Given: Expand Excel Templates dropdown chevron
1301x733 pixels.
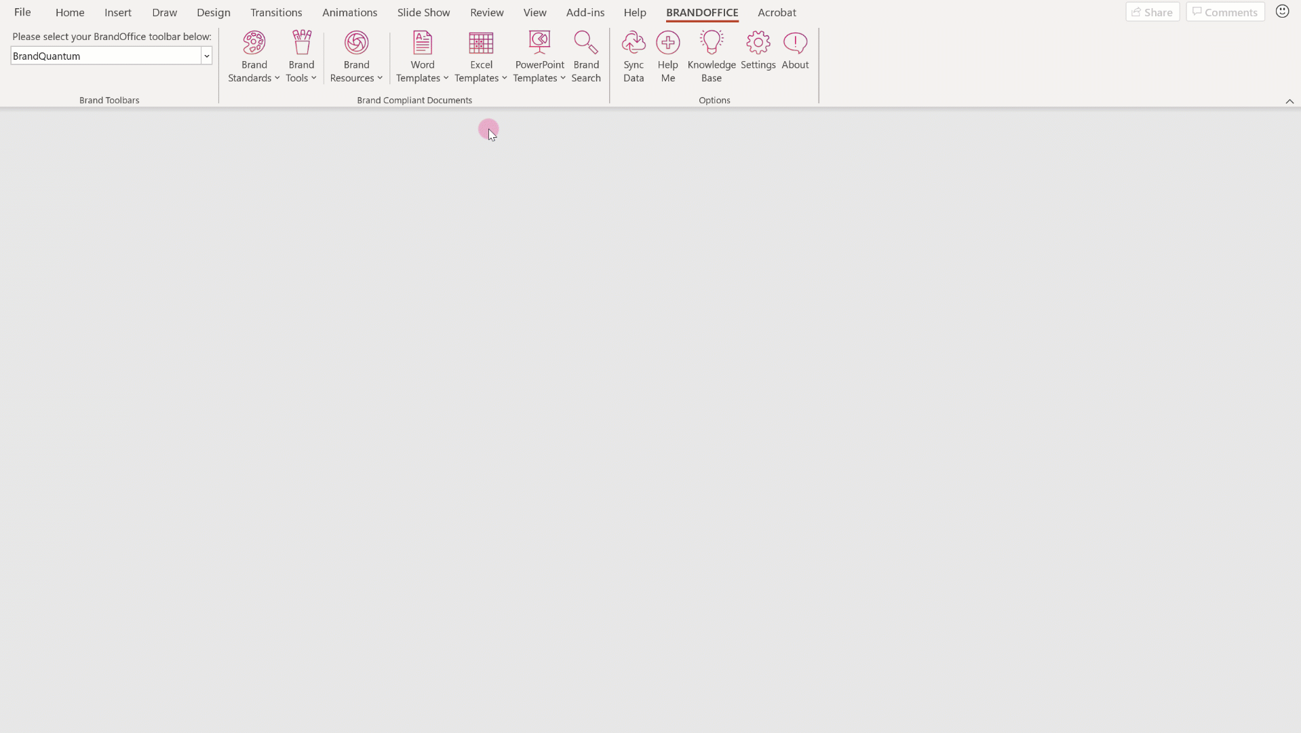Looking at the screenshot, I should [x=504, y=78].
